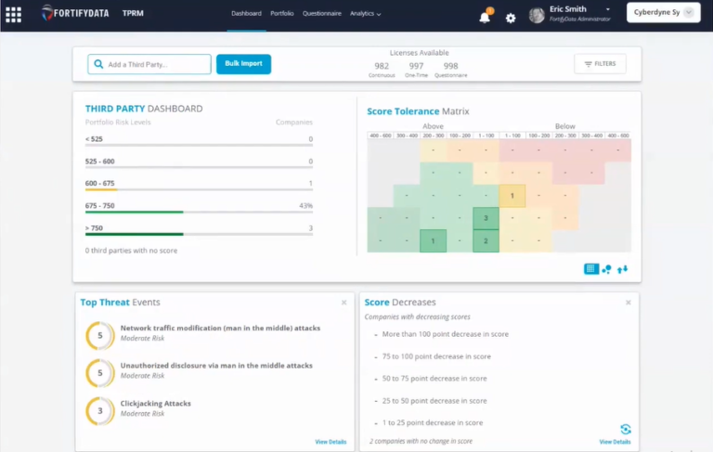Expand the Analytics menu
This screenshot has height=452, width=713.
[x=365, y=14]
